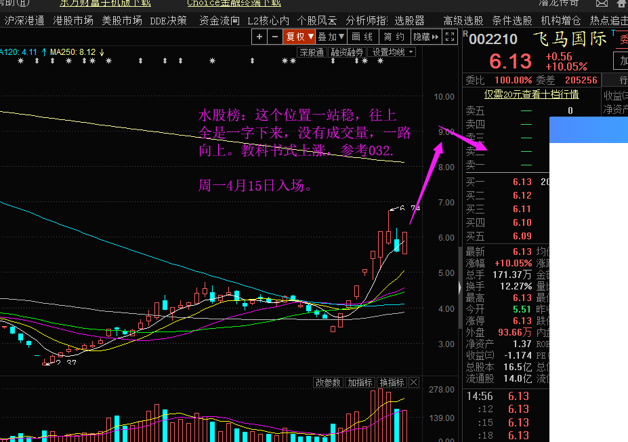Open the 条件选股 menu
This screenshot has height=442, width=628.
[512, 21]
